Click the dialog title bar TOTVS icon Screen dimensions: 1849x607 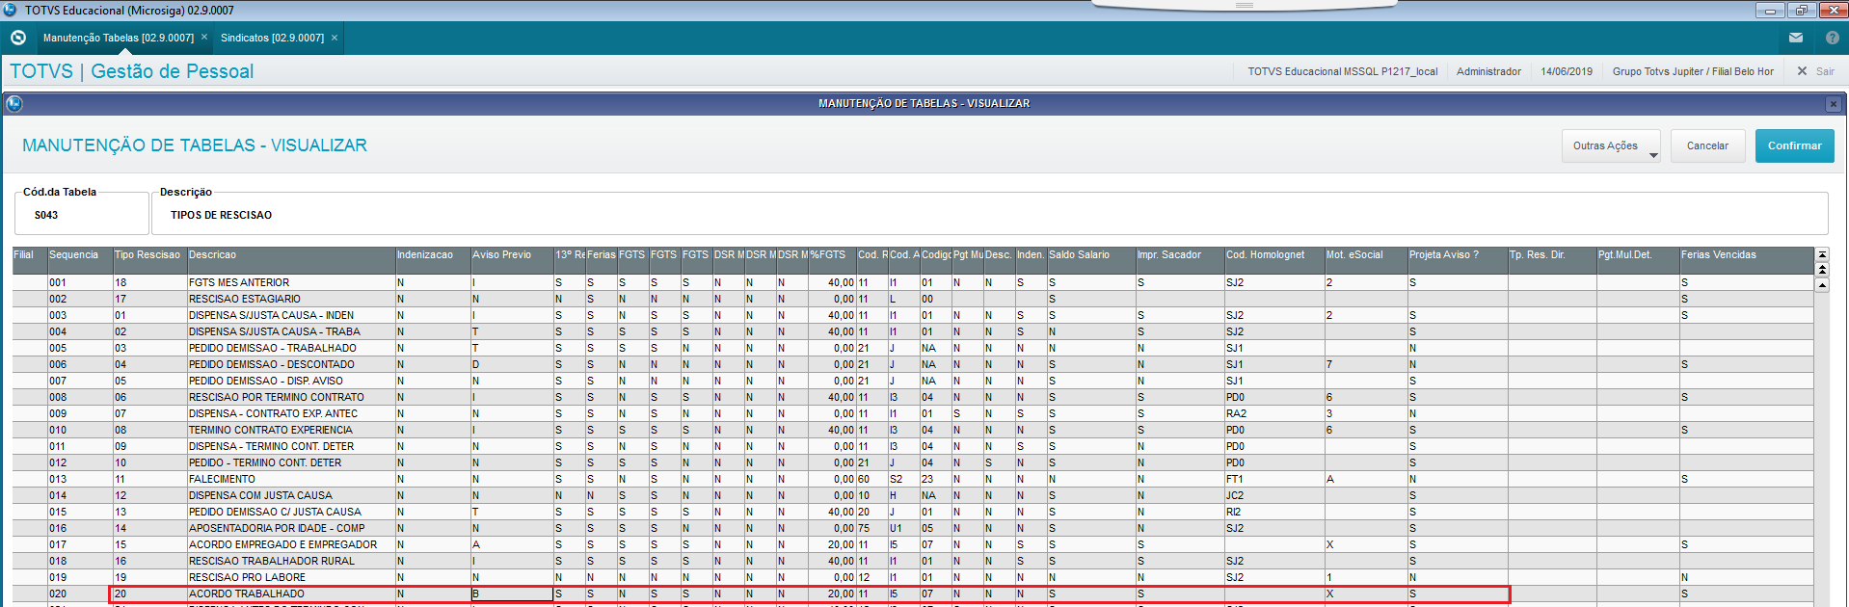click(14, 103)
